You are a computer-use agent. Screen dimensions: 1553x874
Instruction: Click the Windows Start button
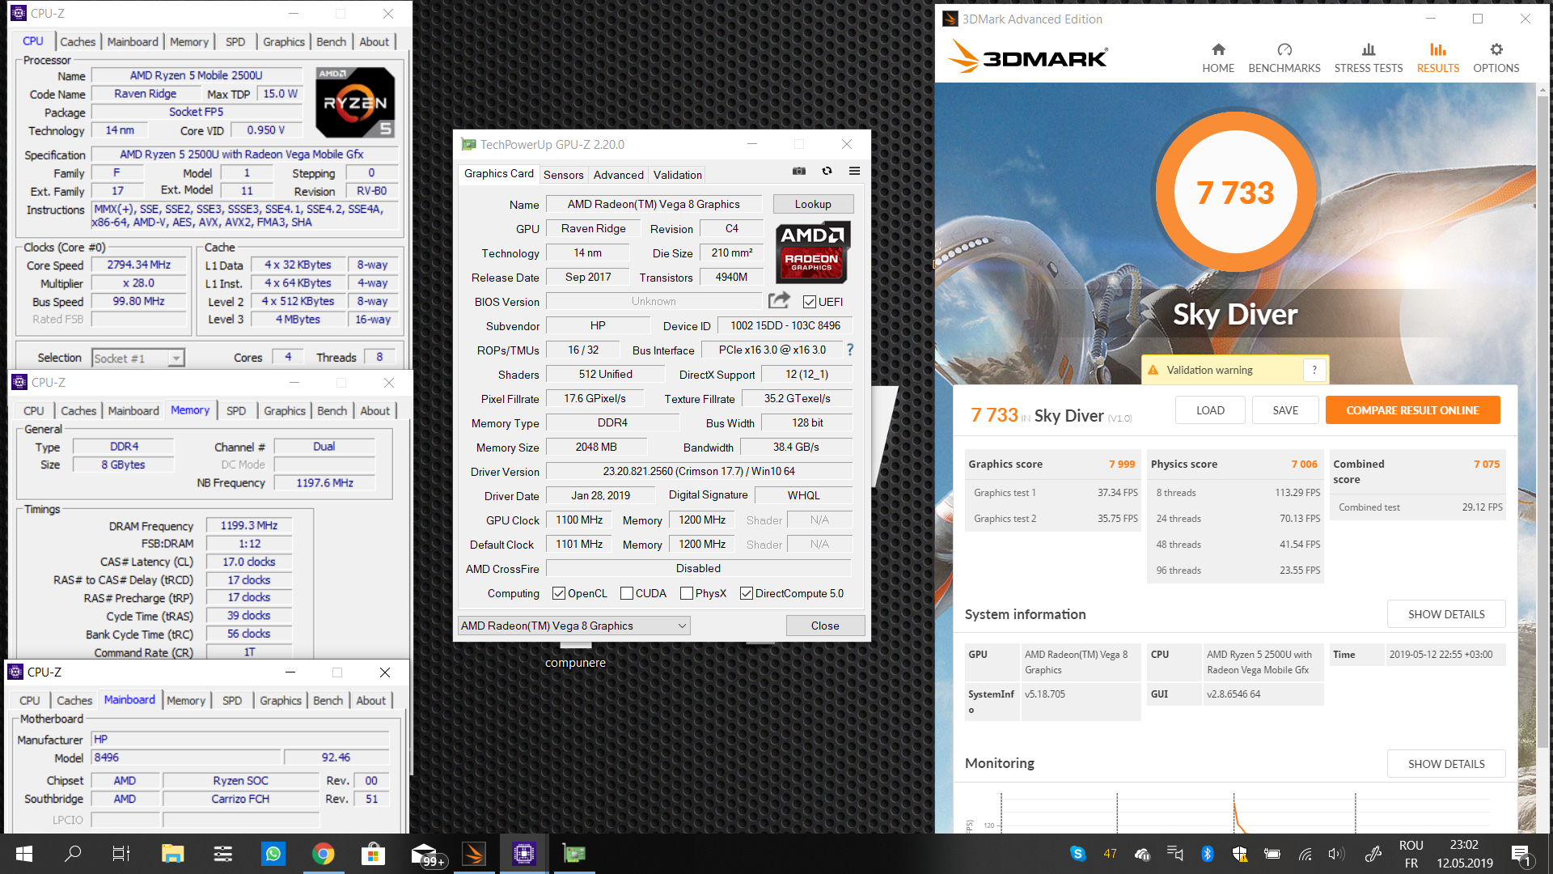(x=24, y=854)
